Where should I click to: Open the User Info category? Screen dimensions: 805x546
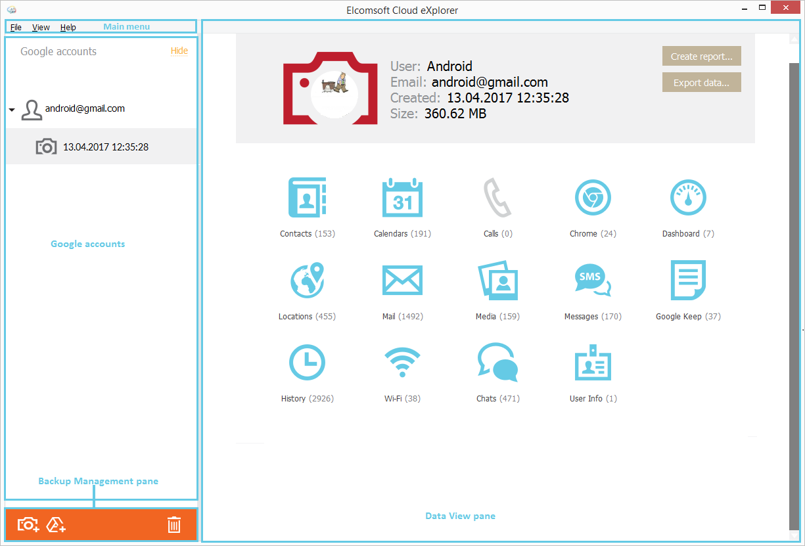593,363
